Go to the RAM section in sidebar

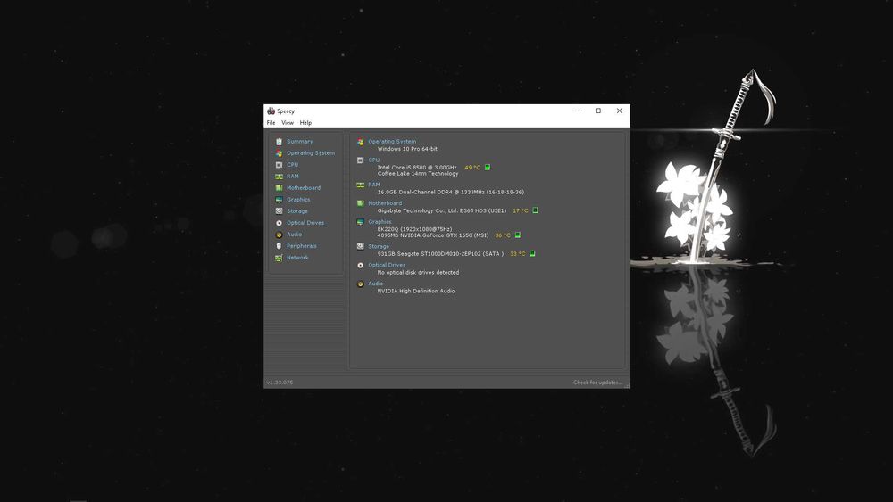(x=293, y=177)
